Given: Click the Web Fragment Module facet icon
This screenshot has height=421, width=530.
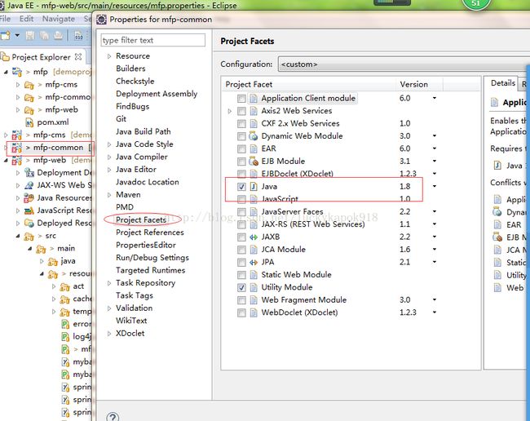Looking at the screenshot, I should (x=254, y=300).
